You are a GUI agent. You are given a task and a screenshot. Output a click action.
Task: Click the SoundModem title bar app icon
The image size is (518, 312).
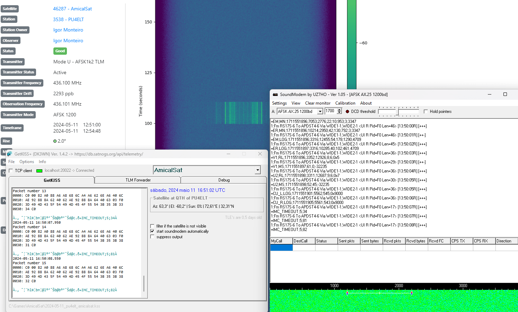[x=275, y=95]
